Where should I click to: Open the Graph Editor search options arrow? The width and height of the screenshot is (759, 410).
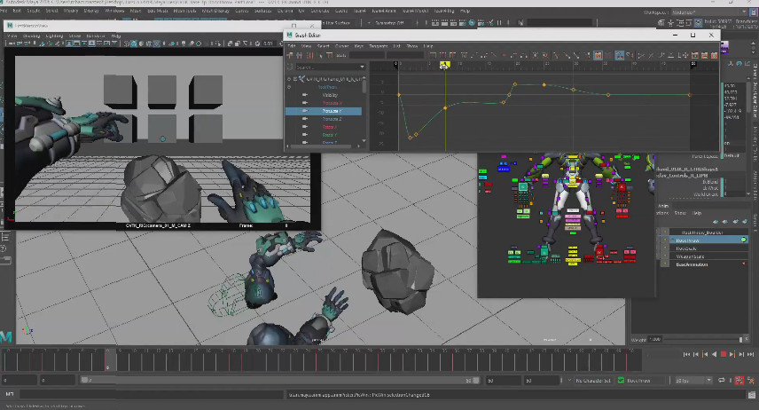click(362, 67)
